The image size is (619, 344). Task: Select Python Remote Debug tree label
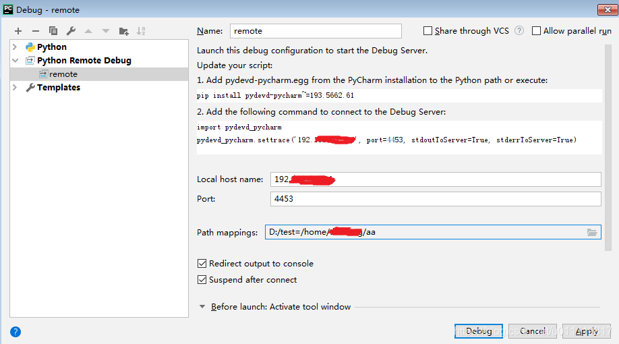click(84, 61)
